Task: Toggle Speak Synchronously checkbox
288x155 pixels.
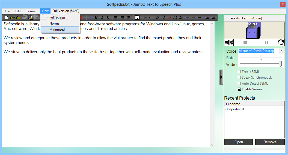Action: click(x=239, y=77)
